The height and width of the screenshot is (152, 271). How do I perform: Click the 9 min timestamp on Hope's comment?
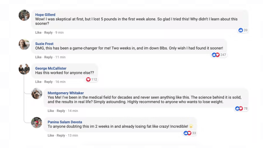tap(59, 33)
